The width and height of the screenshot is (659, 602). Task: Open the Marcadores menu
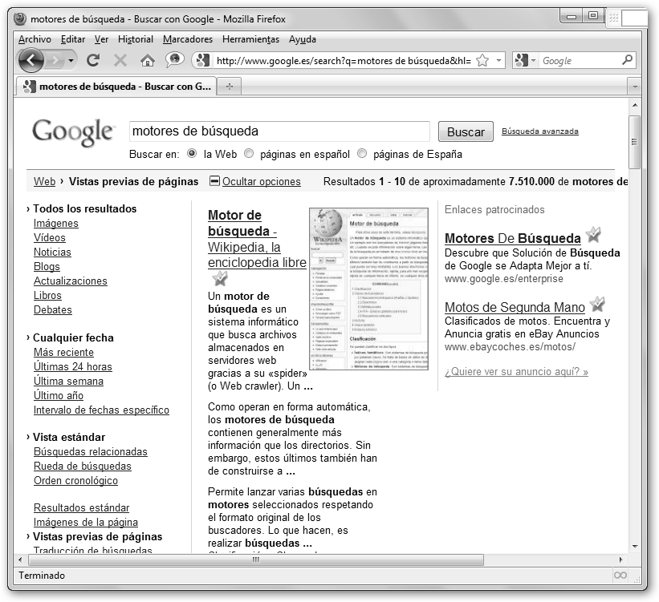[x=187, y=39]
